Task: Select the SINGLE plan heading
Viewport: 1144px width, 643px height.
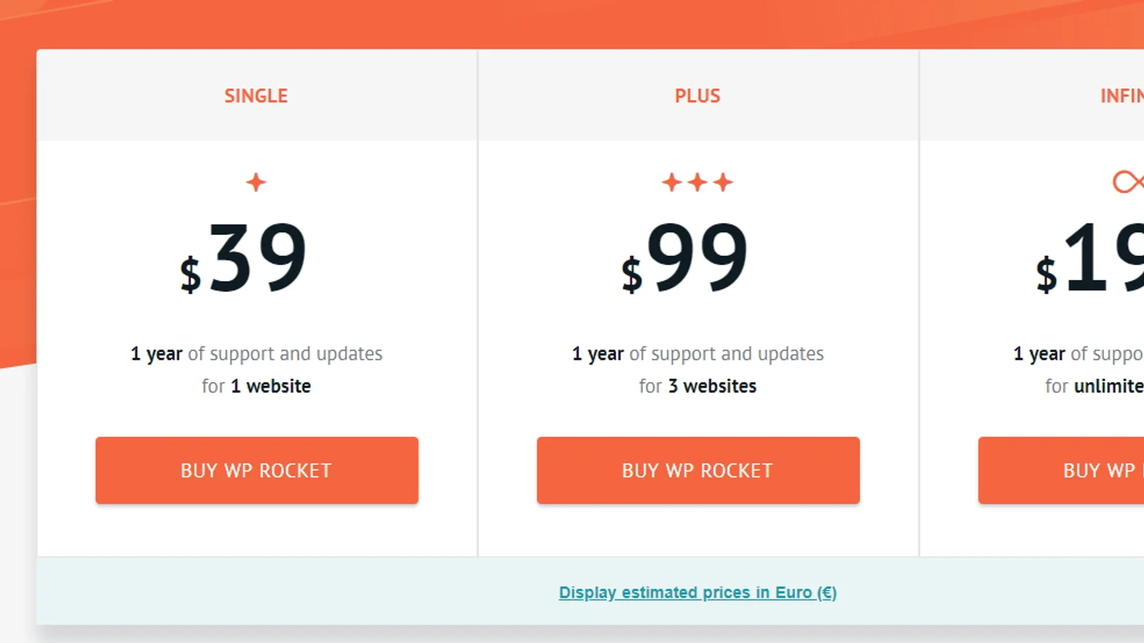Action: 256,96
